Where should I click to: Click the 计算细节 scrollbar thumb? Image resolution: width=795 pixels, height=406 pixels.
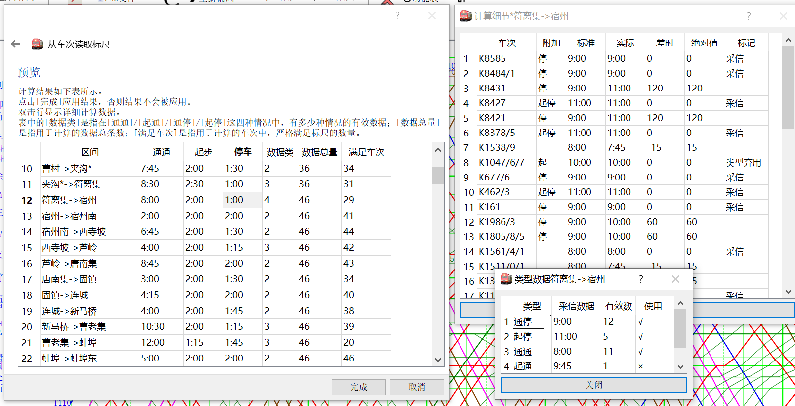788,88
